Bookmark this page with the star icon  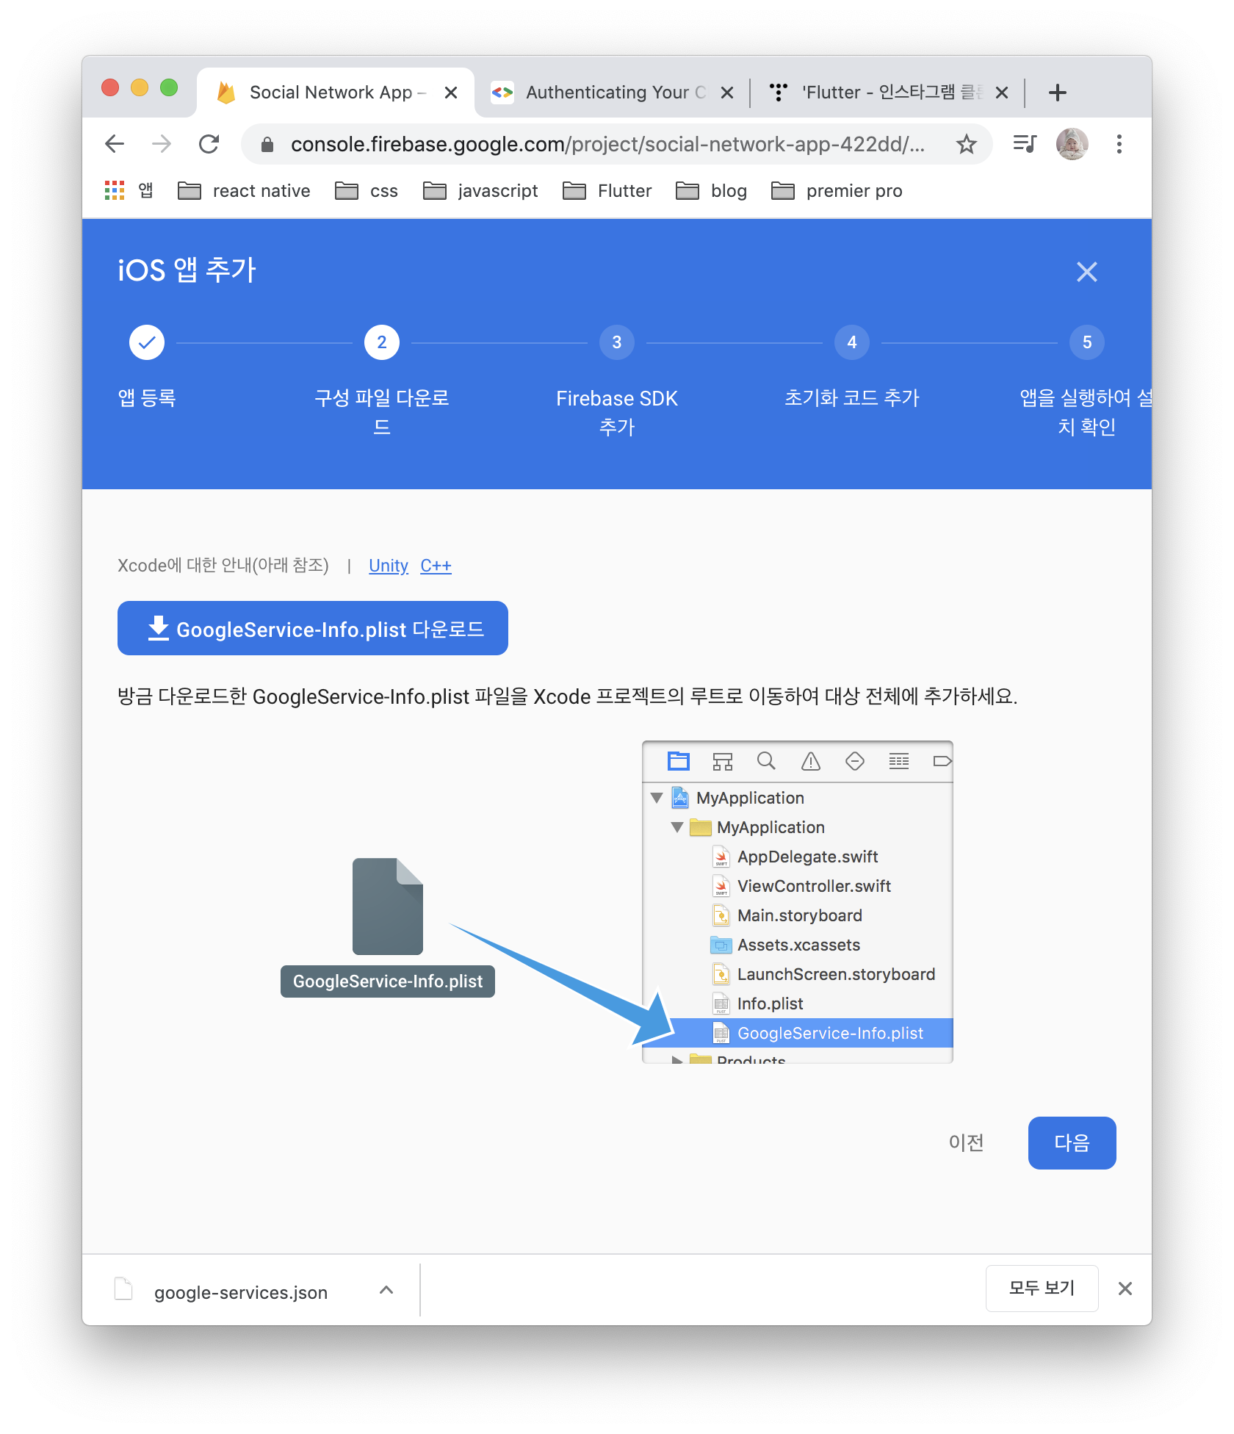click(967, 144)
